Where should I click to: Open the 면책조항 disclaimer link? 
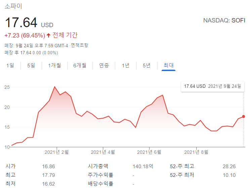79,45
